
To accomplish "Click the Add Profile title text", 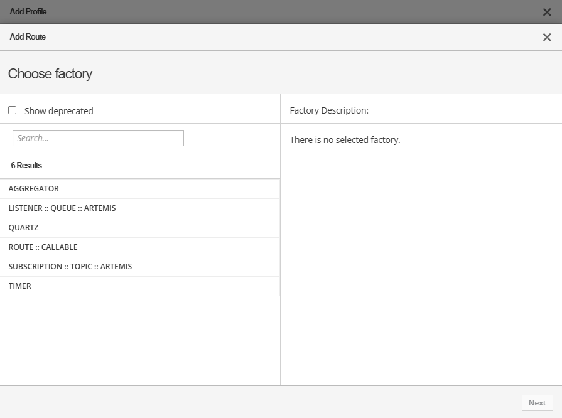I will click(28, 12).
